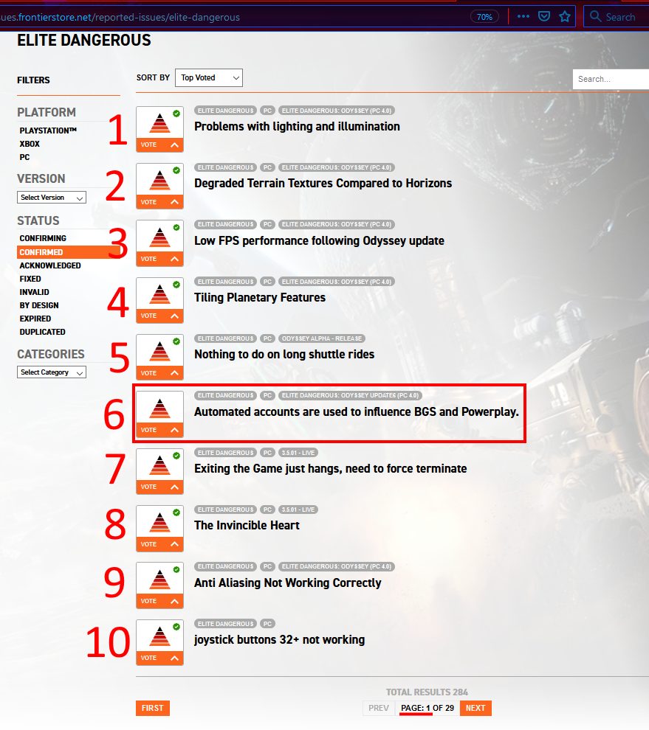The width and height of the screenshot is (649, 730).
Task: Vote on Automated accounts BGS issue
Action: [160, 430]
